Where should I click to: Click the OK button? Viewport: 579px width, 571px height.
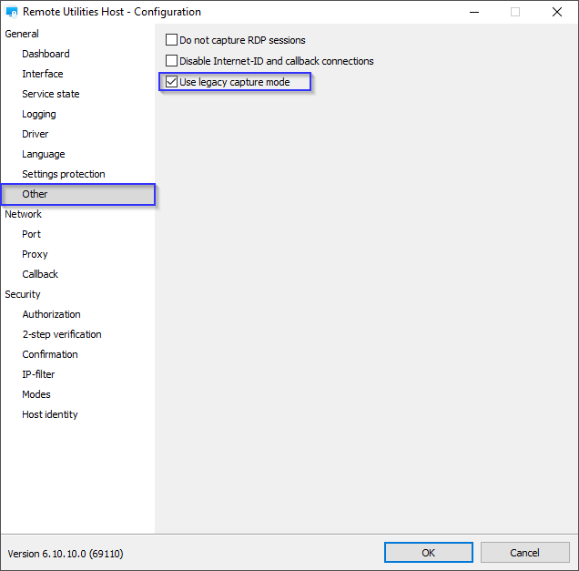428,553
